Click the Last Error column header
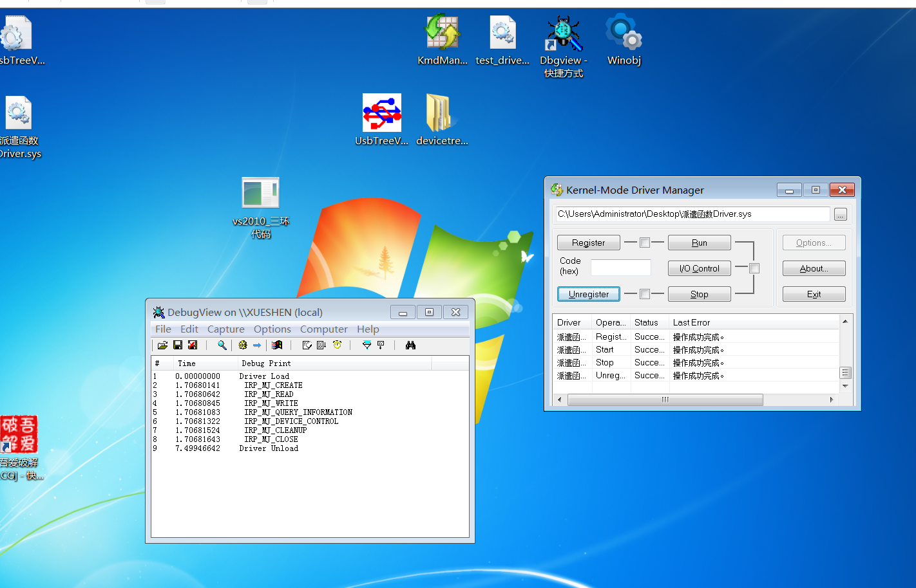The height and width of the screenshot is (588, 916). (x=754, y=322)
